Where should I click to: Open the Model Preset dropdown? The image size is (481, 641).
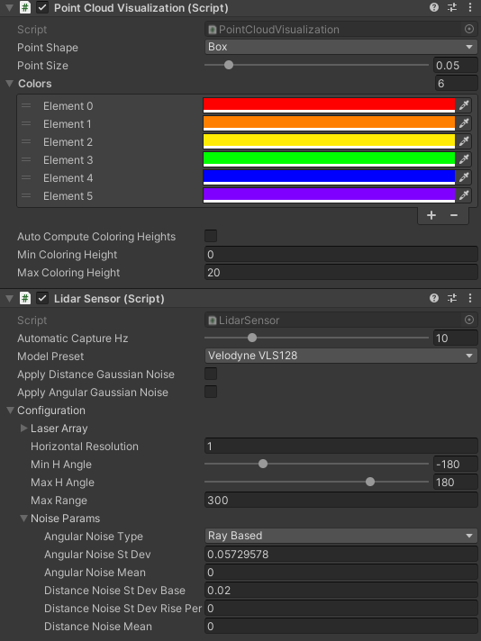coord(340,356)
